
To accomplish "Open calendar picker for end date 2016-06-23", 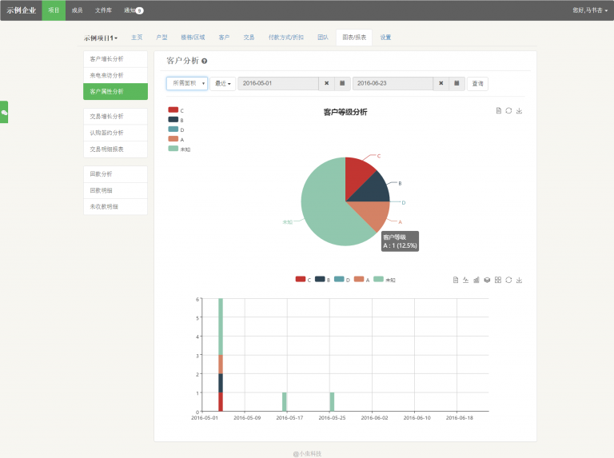I will point(457,83).
